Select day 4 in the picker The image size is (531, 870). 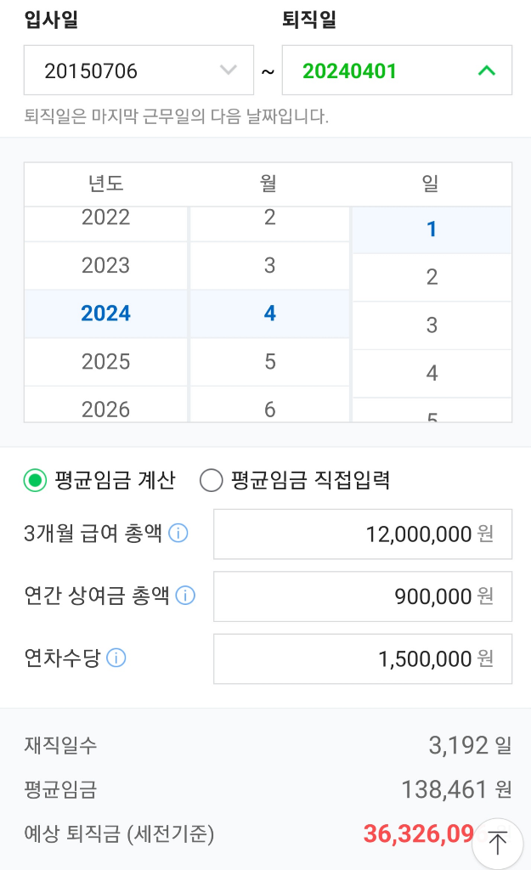(x=432, y=373)
